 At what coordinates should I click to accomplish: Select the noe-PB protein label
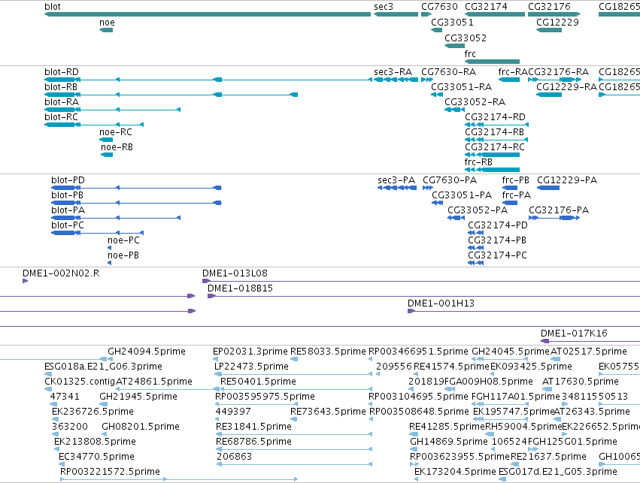point(123,256)
